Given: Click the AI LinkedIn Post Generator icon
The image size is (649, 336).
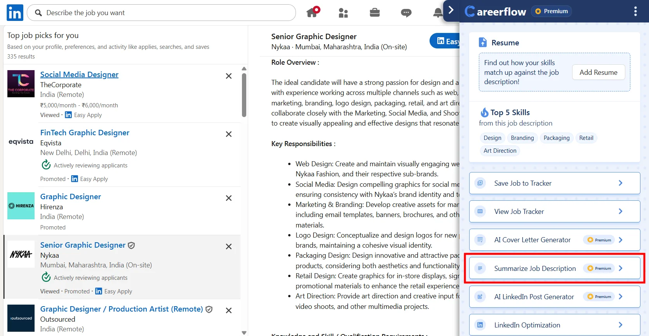Looking at the screenshot, I should 480,296.
